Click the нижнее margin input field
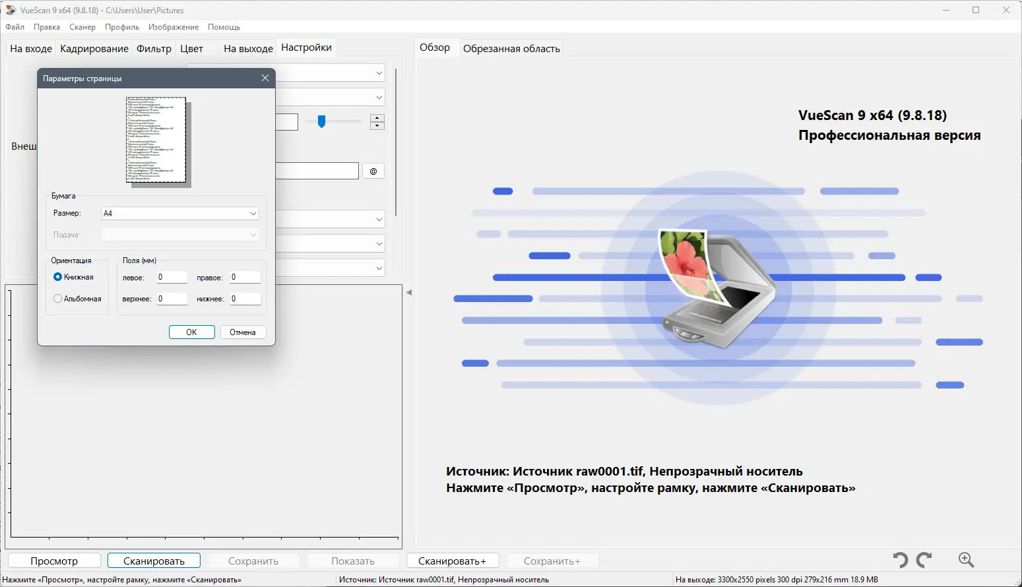 point(245,299)
